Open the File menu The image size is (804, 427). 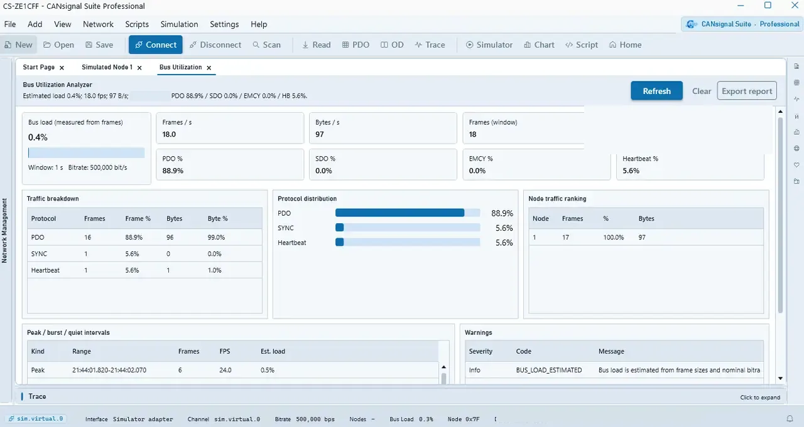click(10, 24)
